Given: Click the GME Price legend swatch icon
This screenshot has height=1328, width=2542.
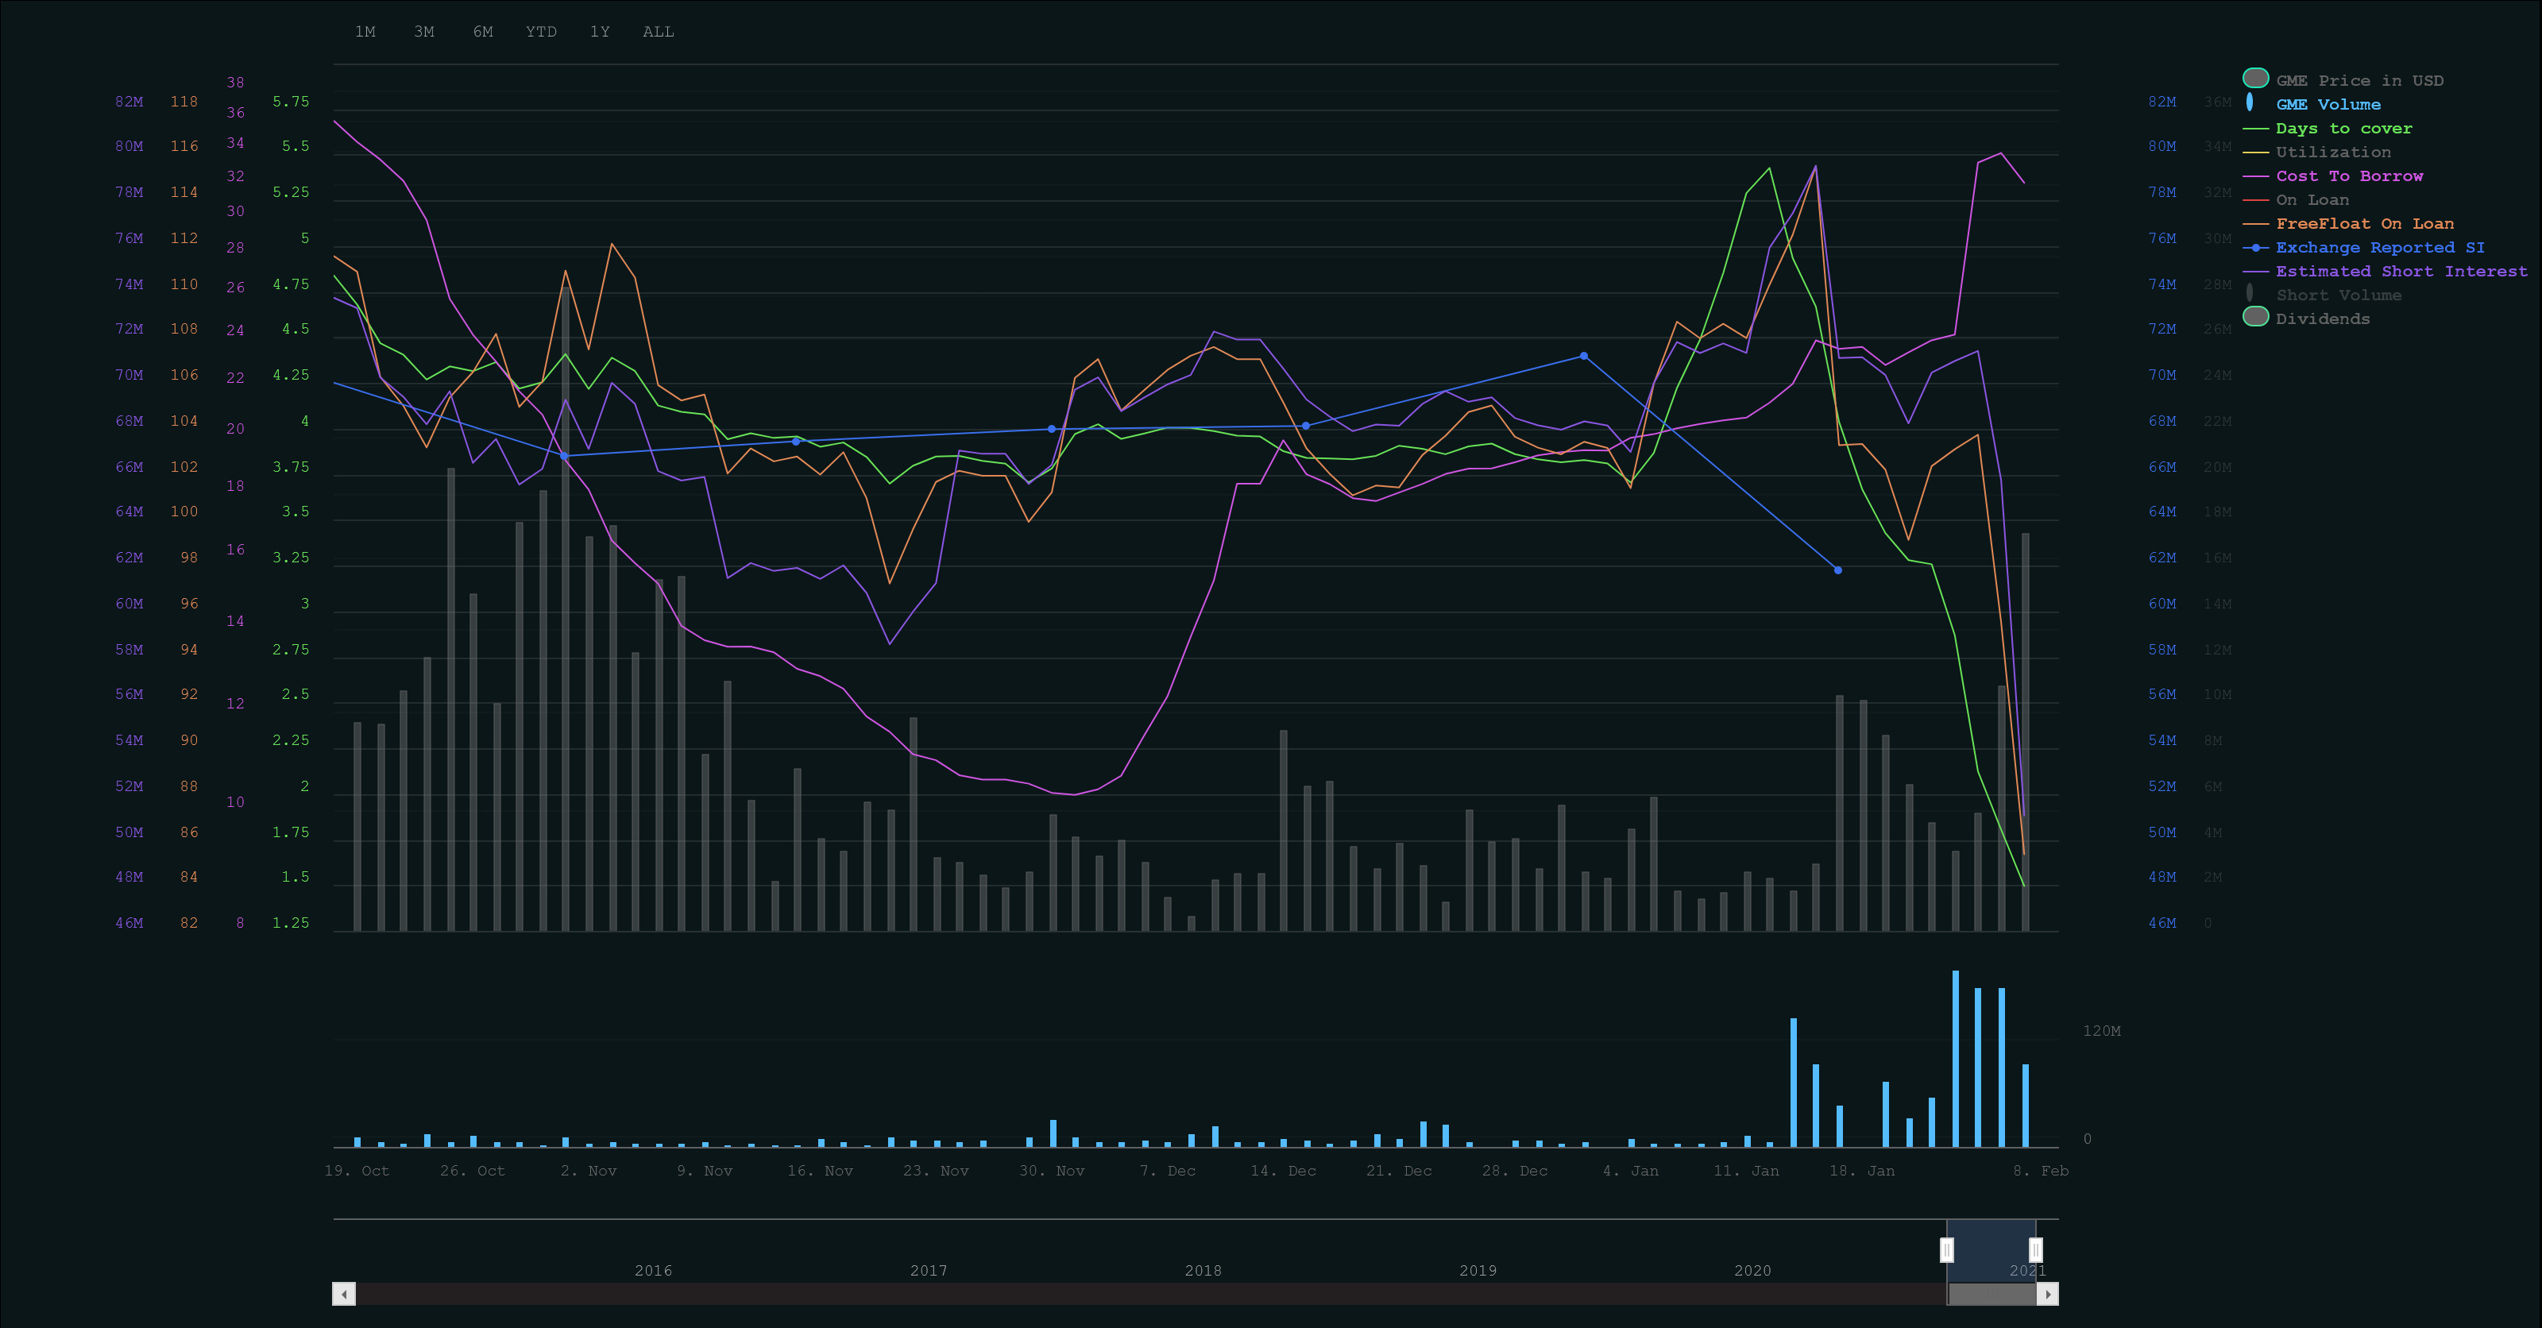Looking at the screenshot, I should pos(2255,79).
